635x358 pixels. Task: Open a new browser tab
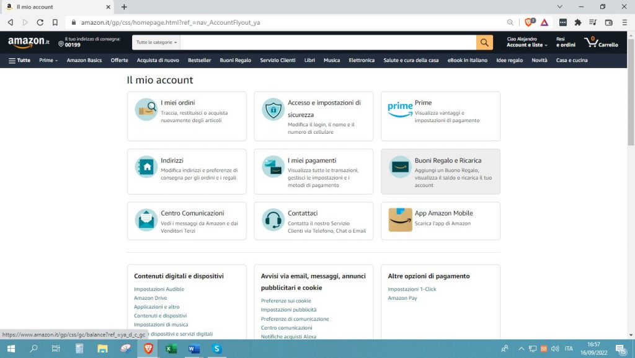pyautogui.click(x=124, y=7)
